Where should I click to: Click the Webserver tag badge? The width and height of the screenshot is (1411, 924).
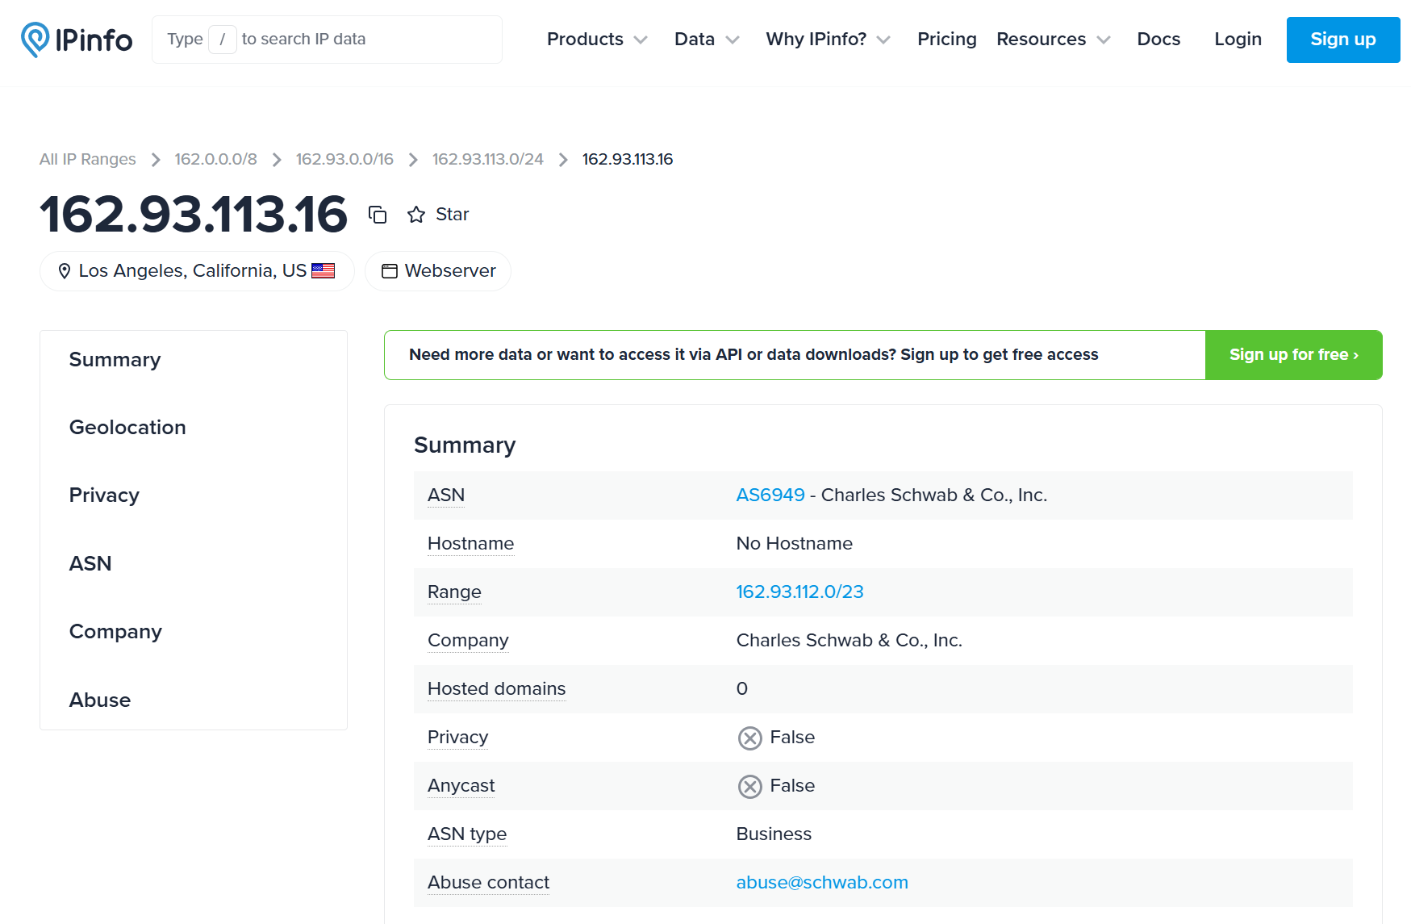pos(438,271)
